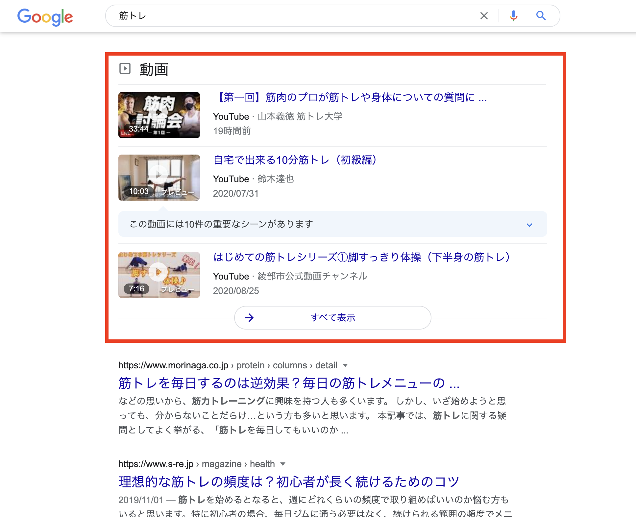Viewport: 636px width, 517px height.
Task: Click the 2020/07/31 date text
Action: click(236, 193)
